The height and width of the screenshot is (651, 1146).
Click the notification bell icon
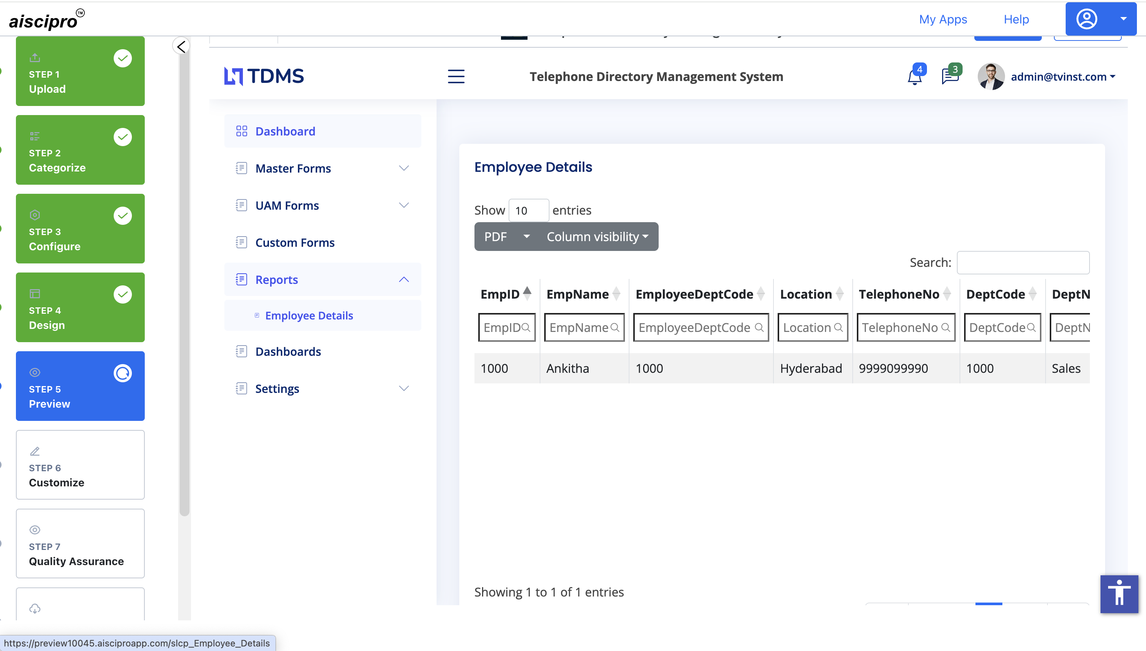(x=914, y=77)
